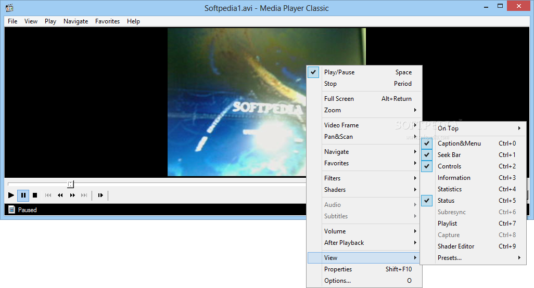This screenshot has width=534, height=288.
Task: Advance one frame with the frame-step icon
Action: [100, 195]
